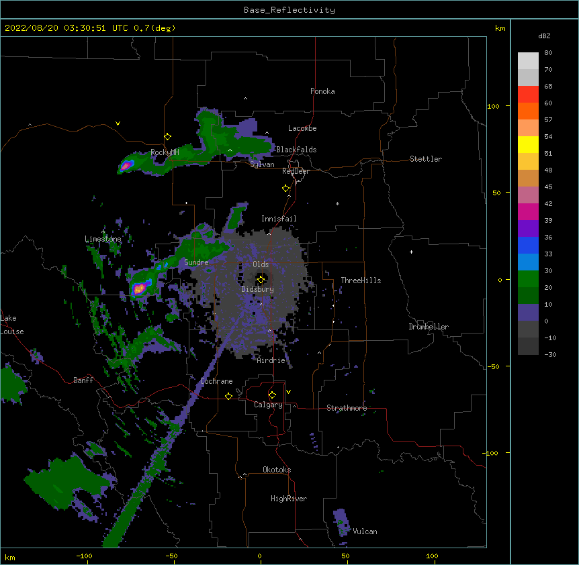Click the Base_Reflectivity title text

[x=289, y=10]
